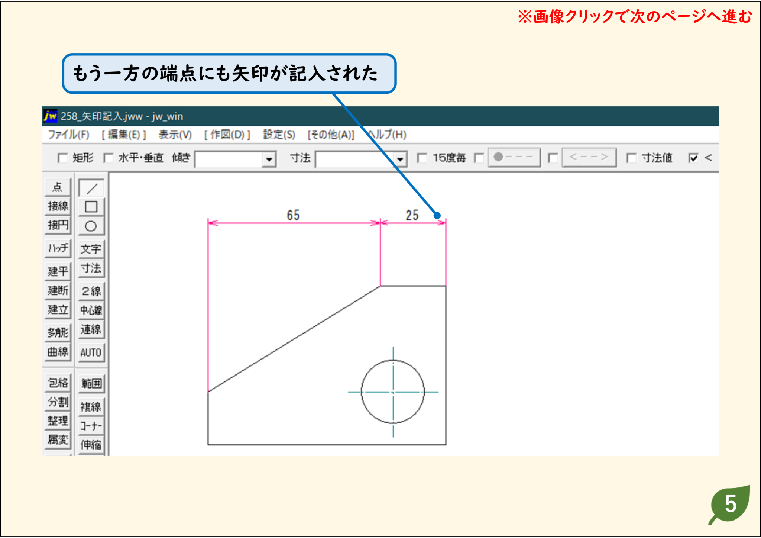Click the 伸縮 stretch button
The image size is (761, 538).
(90, 445)
